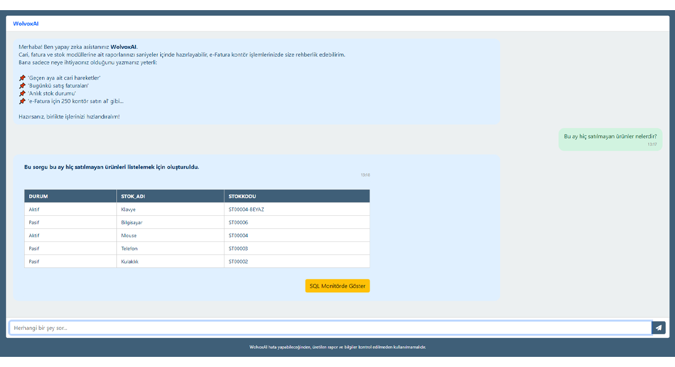The image size is (675, 367).
Task: Select the Klavye cell in table
Action: coord(128,210)
